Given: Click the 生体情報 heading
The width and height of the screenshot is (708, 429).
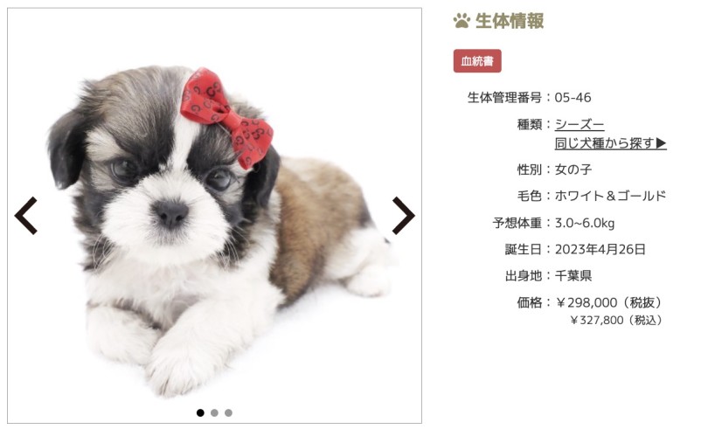Looking at the screenshot, I should (510, 21).
